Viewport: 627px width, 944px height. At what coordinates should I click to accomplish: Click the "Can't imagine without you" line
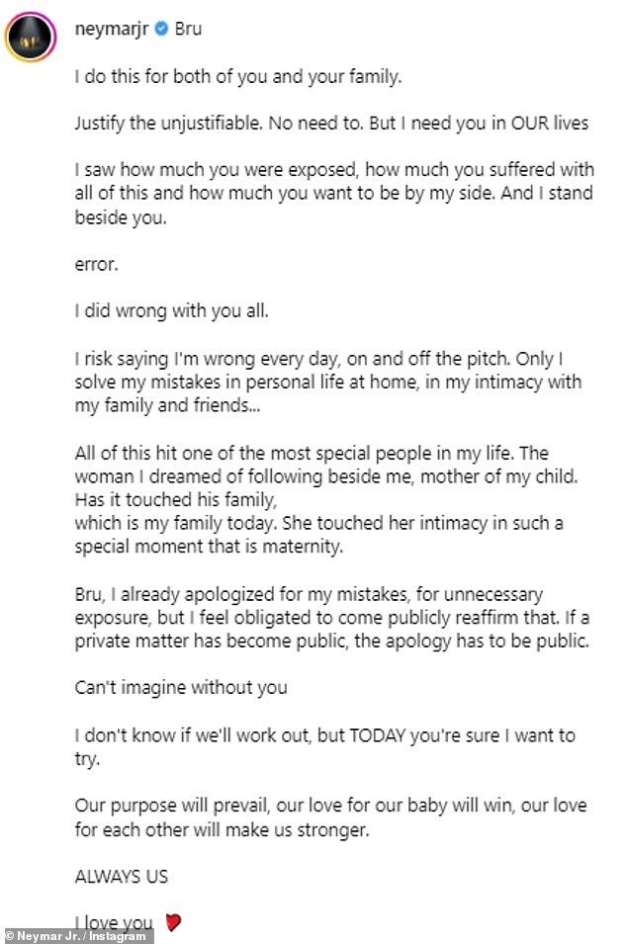pos(181,688)
